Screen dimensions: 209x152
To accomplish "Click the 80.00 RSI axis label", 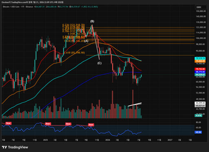I will point(198,122).
